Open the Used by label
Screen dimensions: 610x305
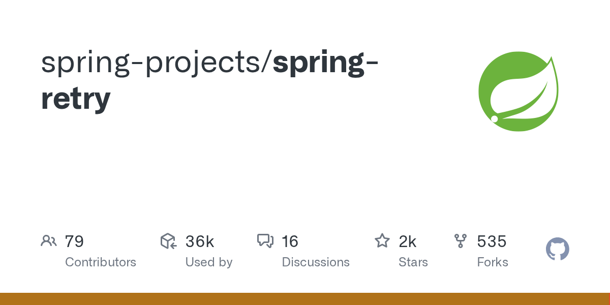[209, 262]
